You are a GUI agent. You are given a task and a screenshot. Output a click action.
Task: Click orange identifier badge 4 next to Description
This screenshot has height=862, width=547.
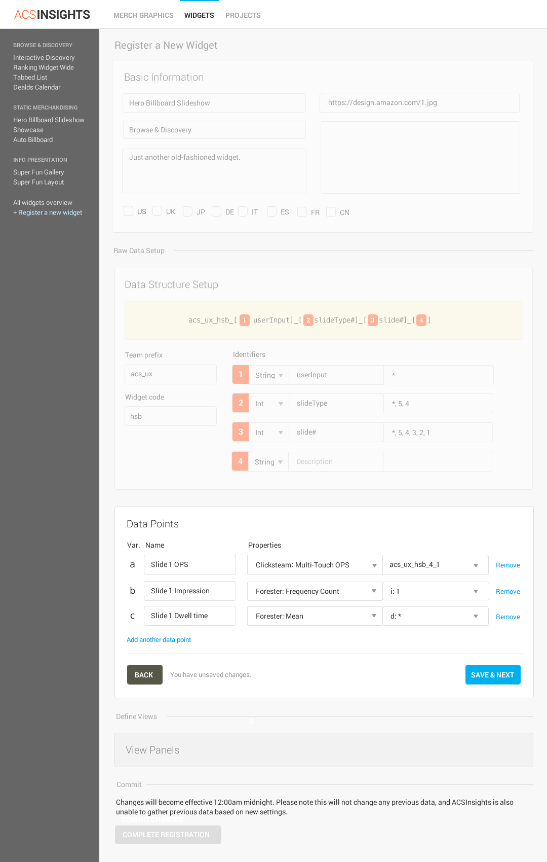click(x=240, y=461)
